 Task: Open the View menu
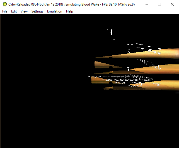pyautogui.click(x=24, y=11)
